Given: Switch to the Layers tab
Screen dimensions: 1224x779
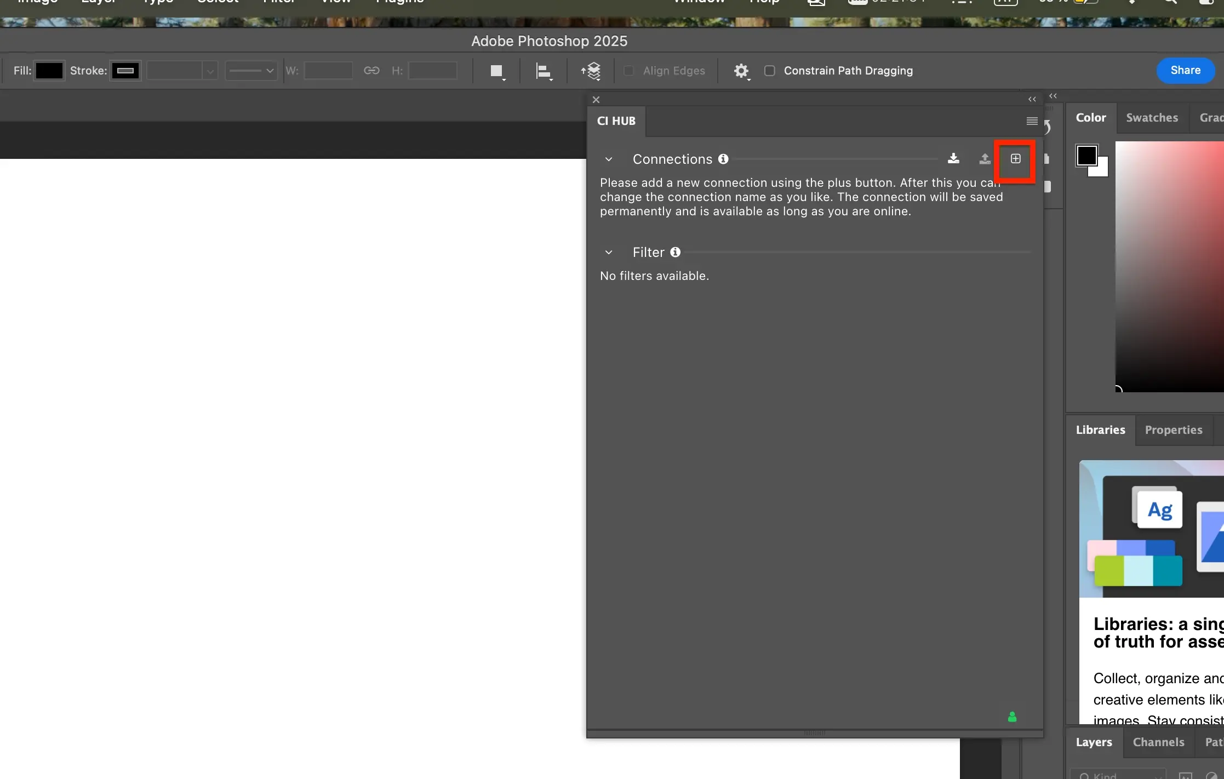Looking at the screenshot, I should click(x=1094, y=742).
